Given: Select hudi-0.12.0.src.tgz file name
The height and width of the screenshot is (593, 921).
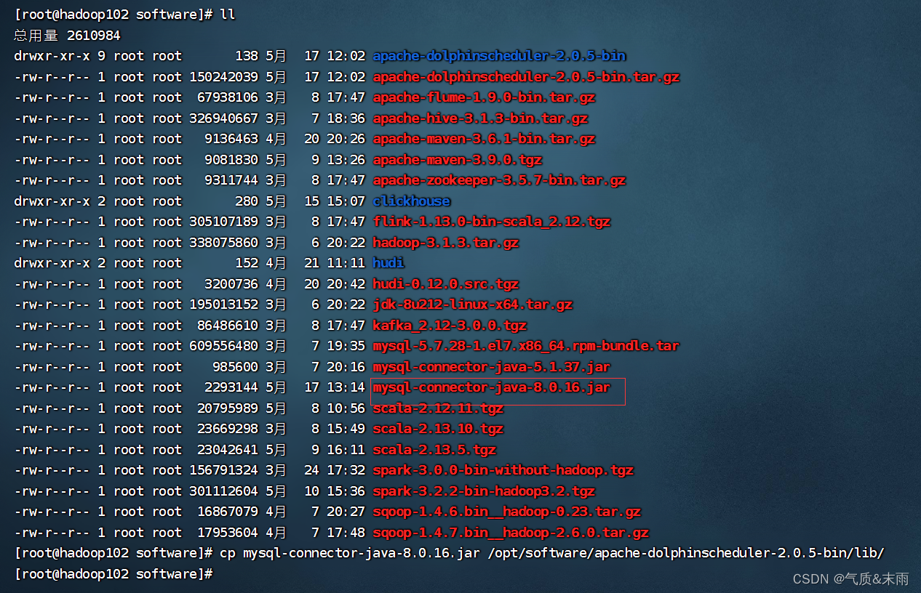Looking at the screenshot, I should [x=446, y=284].
